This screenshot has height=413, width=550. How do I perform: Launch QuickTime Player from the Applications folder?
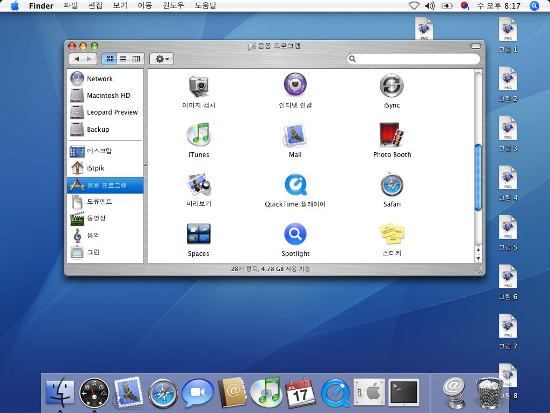pyautogui.click(x=295, y=185)
